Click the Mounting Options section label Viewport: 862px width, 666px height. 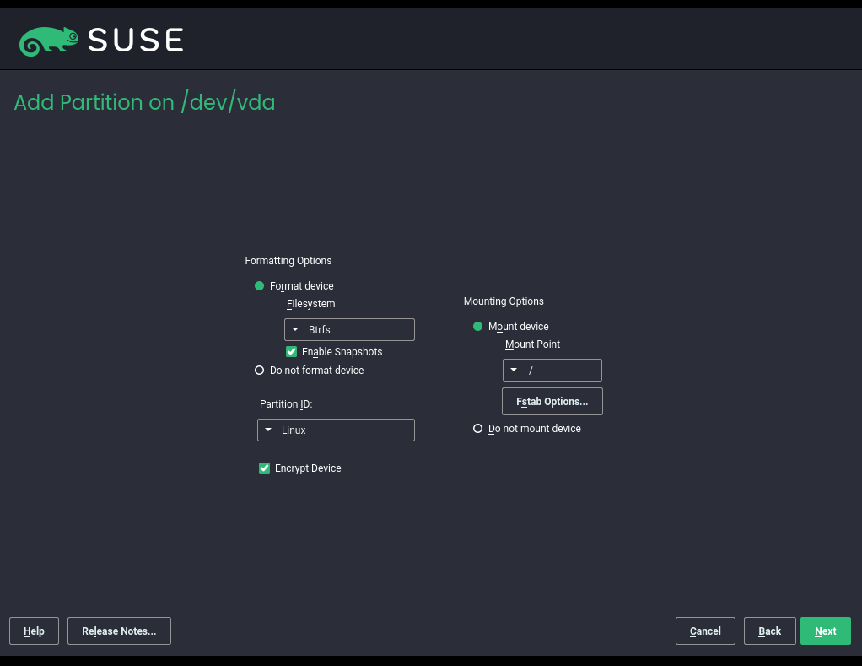tap(504, 301)
